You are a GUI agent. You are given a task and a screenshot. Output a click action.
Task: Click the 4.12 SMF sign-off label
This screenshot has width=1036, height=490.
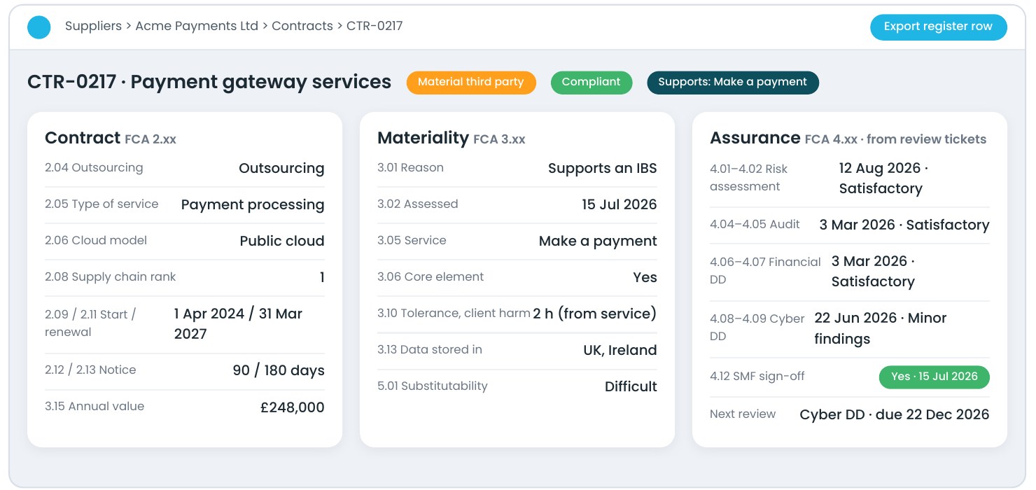[757, 377]
